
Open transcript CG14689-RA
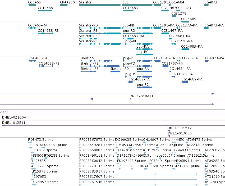click(192, 47)
